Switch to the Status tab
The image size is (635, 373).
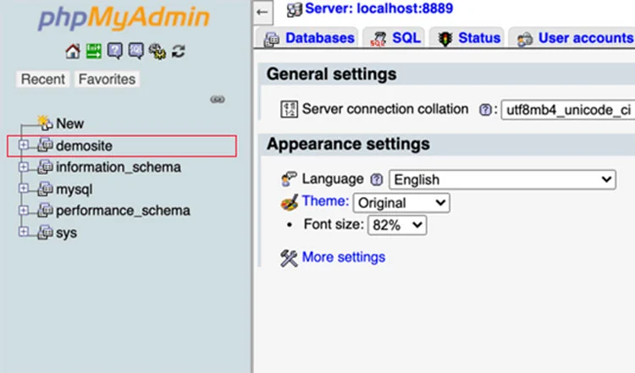(467, 37)
